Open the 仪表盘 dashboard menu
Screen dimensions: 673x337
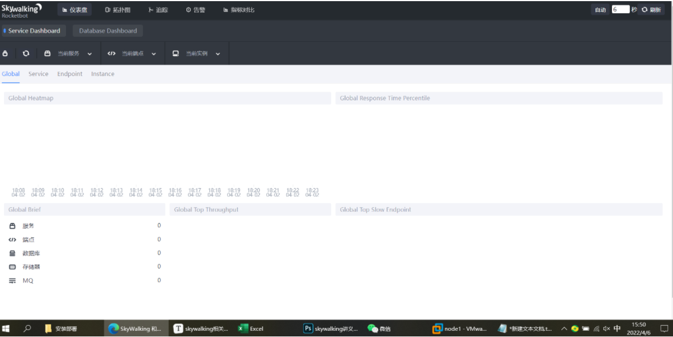tap(75, 10)
